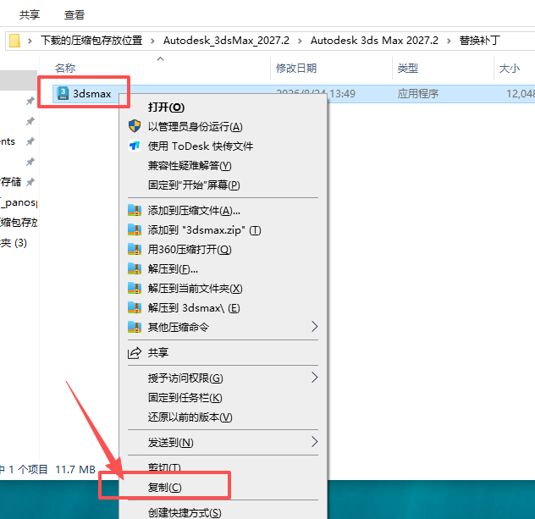Expand chevron after 下载的压缩包存放位置 breadcrumb
Screen dimensions: 535x519
[x=152, y=41]
